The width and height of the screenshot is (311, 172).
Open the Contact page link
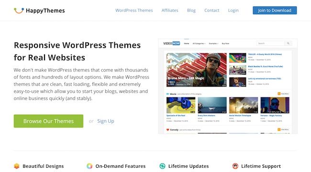(212, 11)
